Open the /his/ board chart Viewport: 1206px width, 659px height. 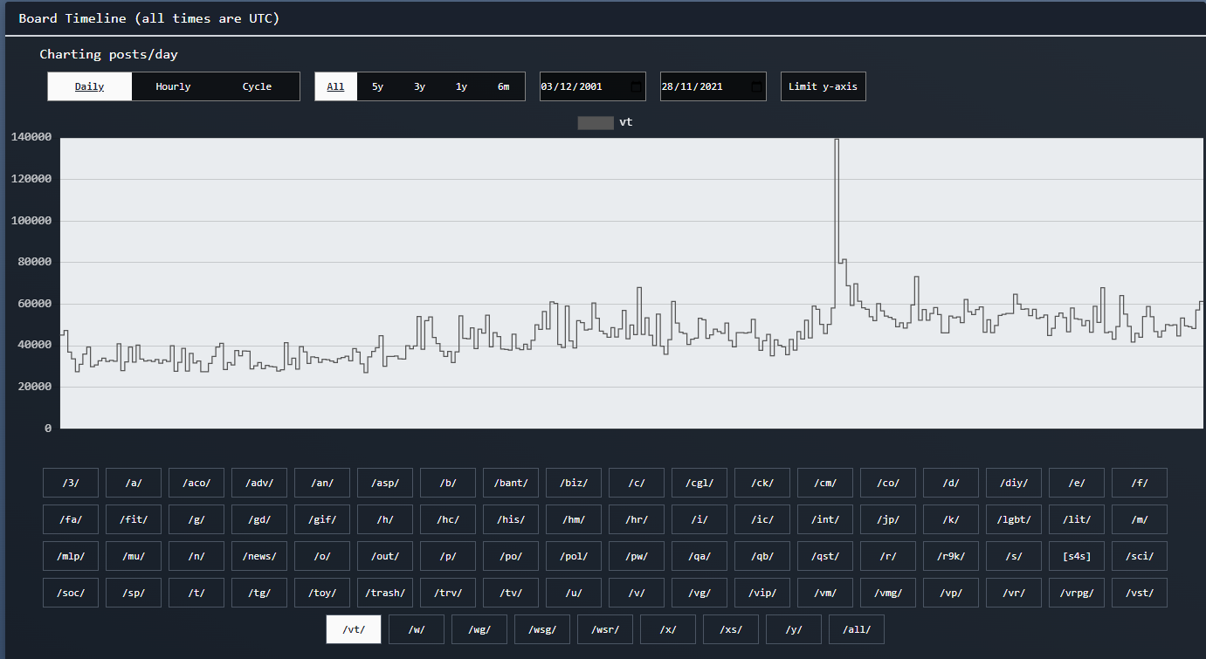(x=511, y=519)
